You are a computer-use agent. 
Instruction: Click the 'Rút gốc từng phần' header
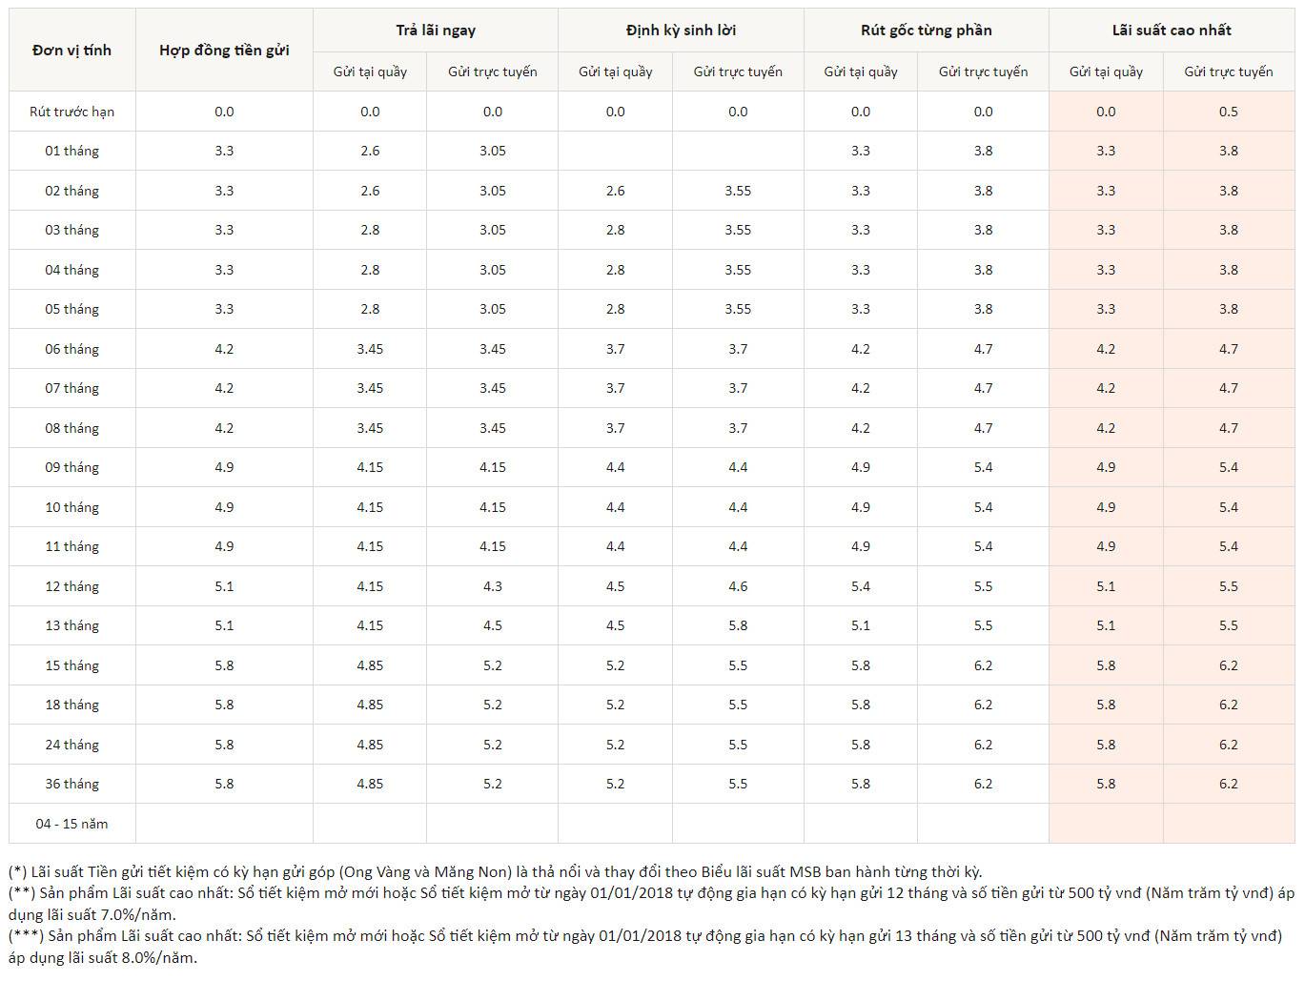[x=926, y=31]
